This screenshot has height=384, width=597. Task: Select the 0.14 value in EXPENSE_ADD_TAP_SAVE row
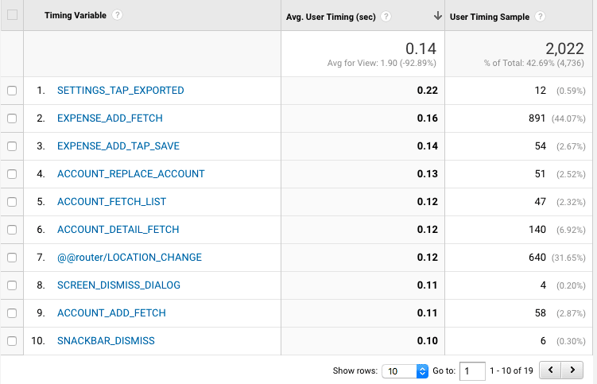pos(427,146)
